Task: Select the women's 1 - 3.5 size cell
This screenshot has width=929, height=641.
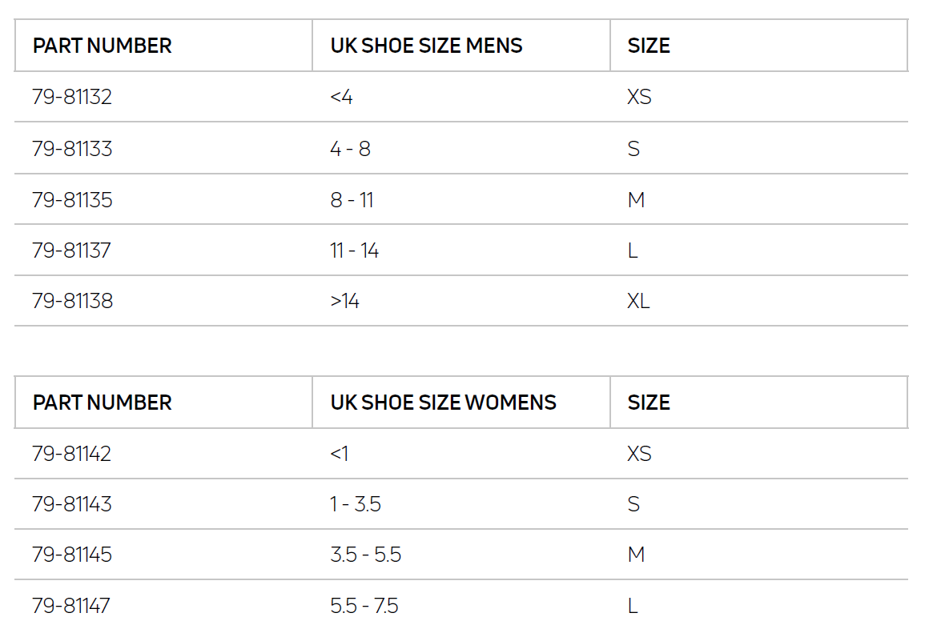Action: tap(355, 504)
